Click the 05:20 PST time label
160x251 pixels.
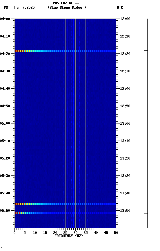pos(5,158)
